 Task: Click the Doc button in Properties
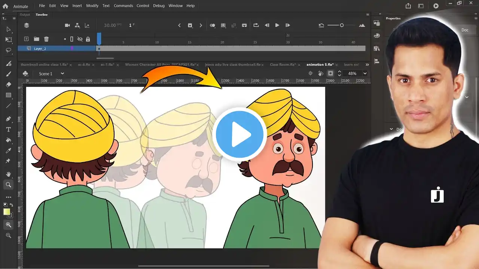464,30
